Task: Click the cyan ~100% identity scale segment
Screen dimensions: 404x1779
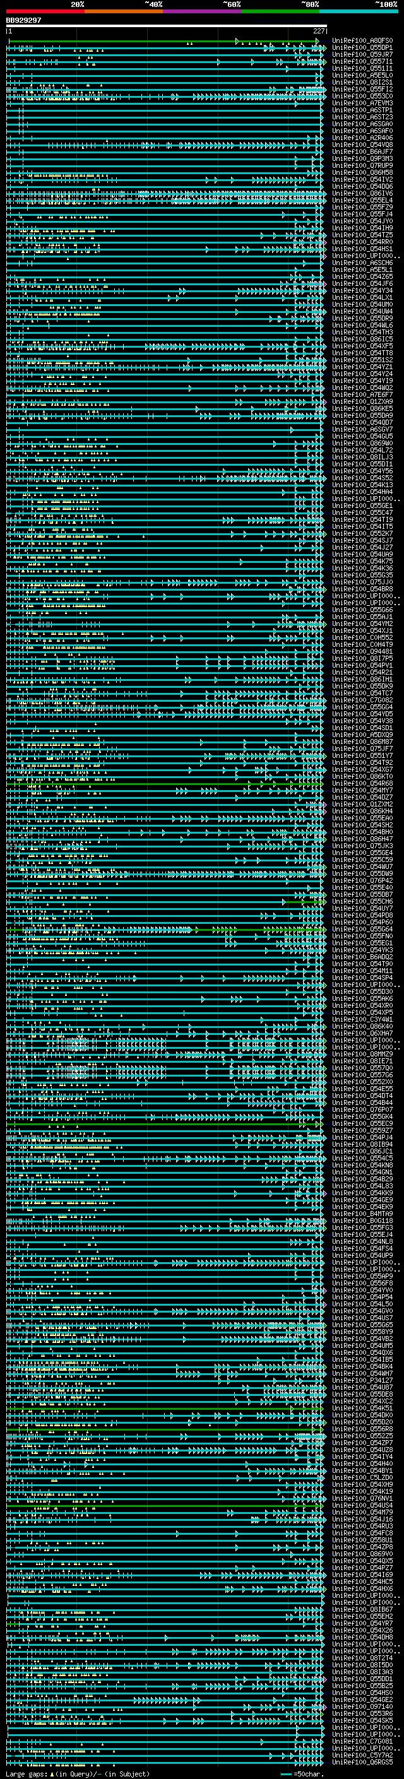Action: coord(359,11)
